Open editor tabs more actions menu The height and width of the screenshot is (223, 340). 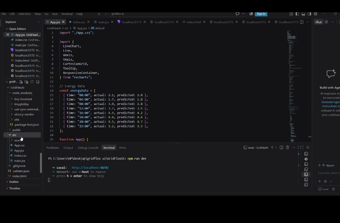coord(308,22)
